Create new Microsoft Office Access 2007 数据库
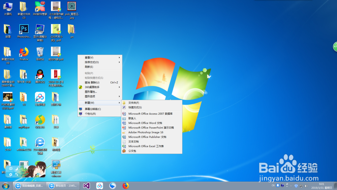337x190 pixels. pyautogui.click(x=152, y=114)
